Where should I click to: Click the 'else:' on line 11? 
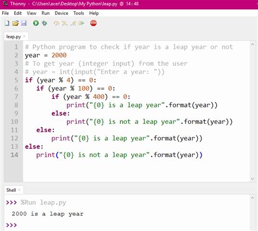46,130
